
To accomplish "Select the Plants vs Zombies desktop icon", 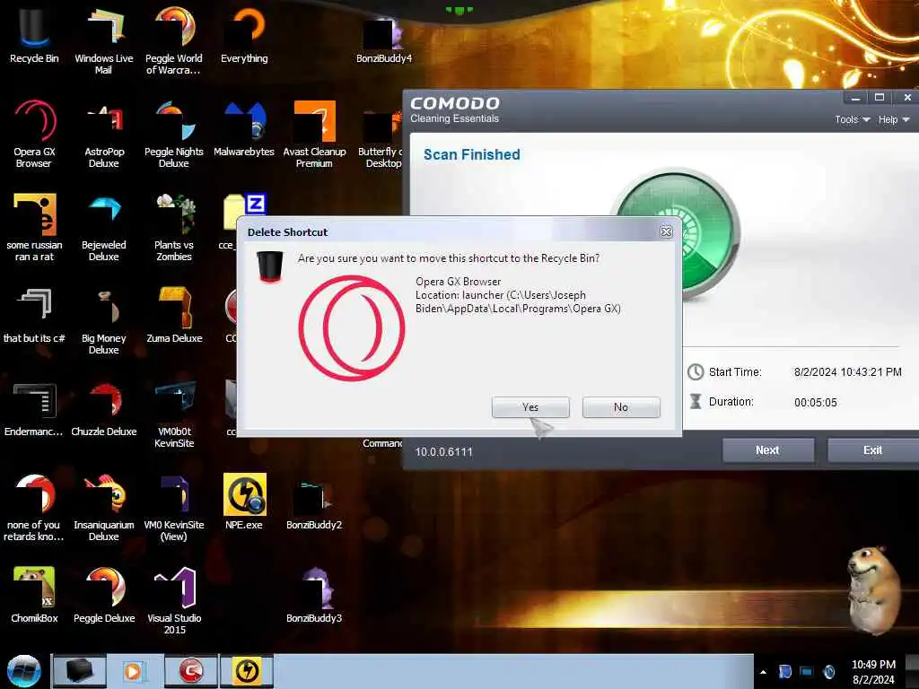I will 174,227.
